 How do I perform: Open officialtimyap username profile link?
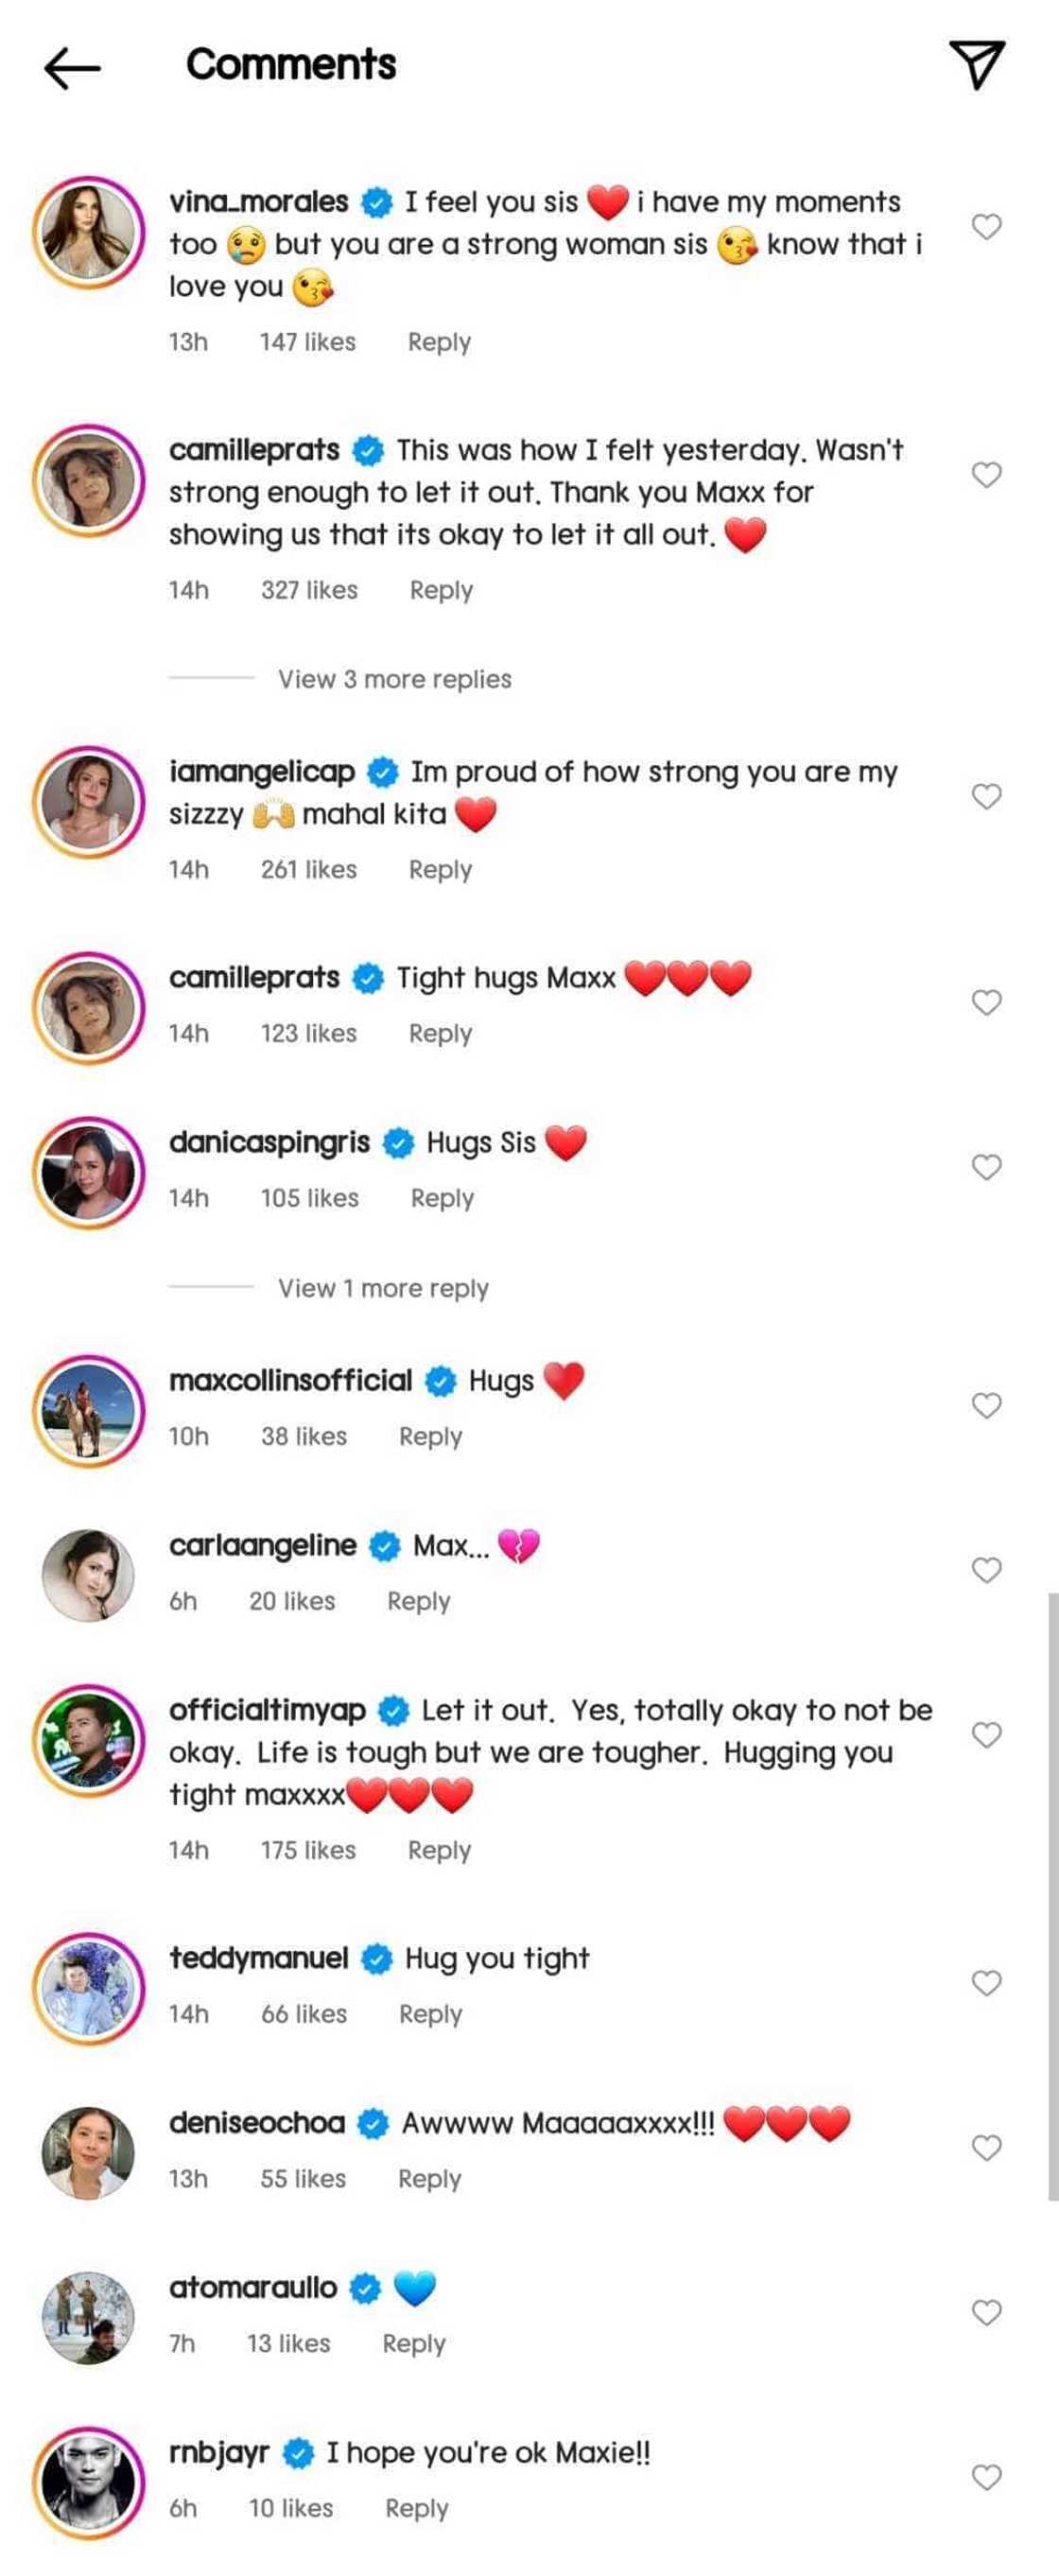(267, 1710)
